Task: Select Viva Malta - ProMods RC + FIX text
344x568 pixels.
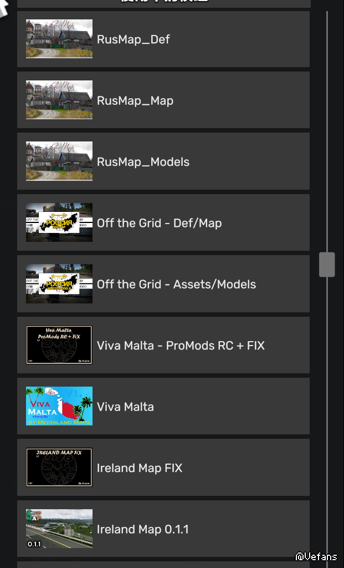Action: [181, 345]
